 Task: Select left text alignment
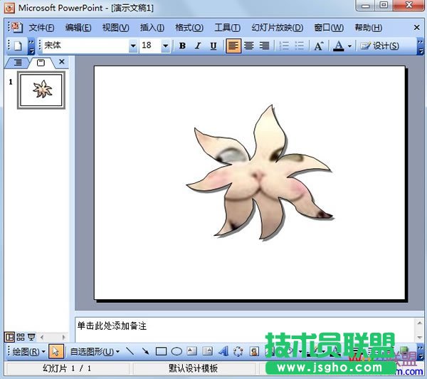[233, 46]
